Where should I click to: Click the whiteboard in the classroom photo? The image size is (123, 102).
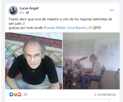[x=79, y=48]
